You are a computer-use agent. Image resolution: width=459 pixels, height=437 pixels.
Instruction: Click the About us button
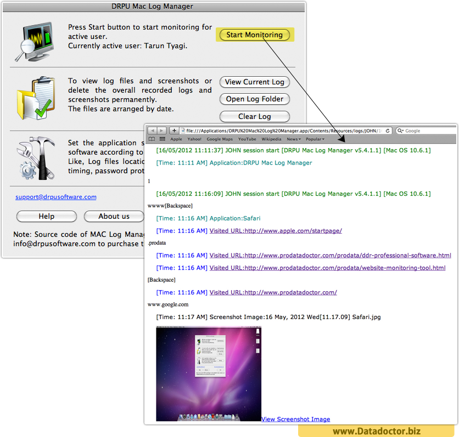[114, 217]
